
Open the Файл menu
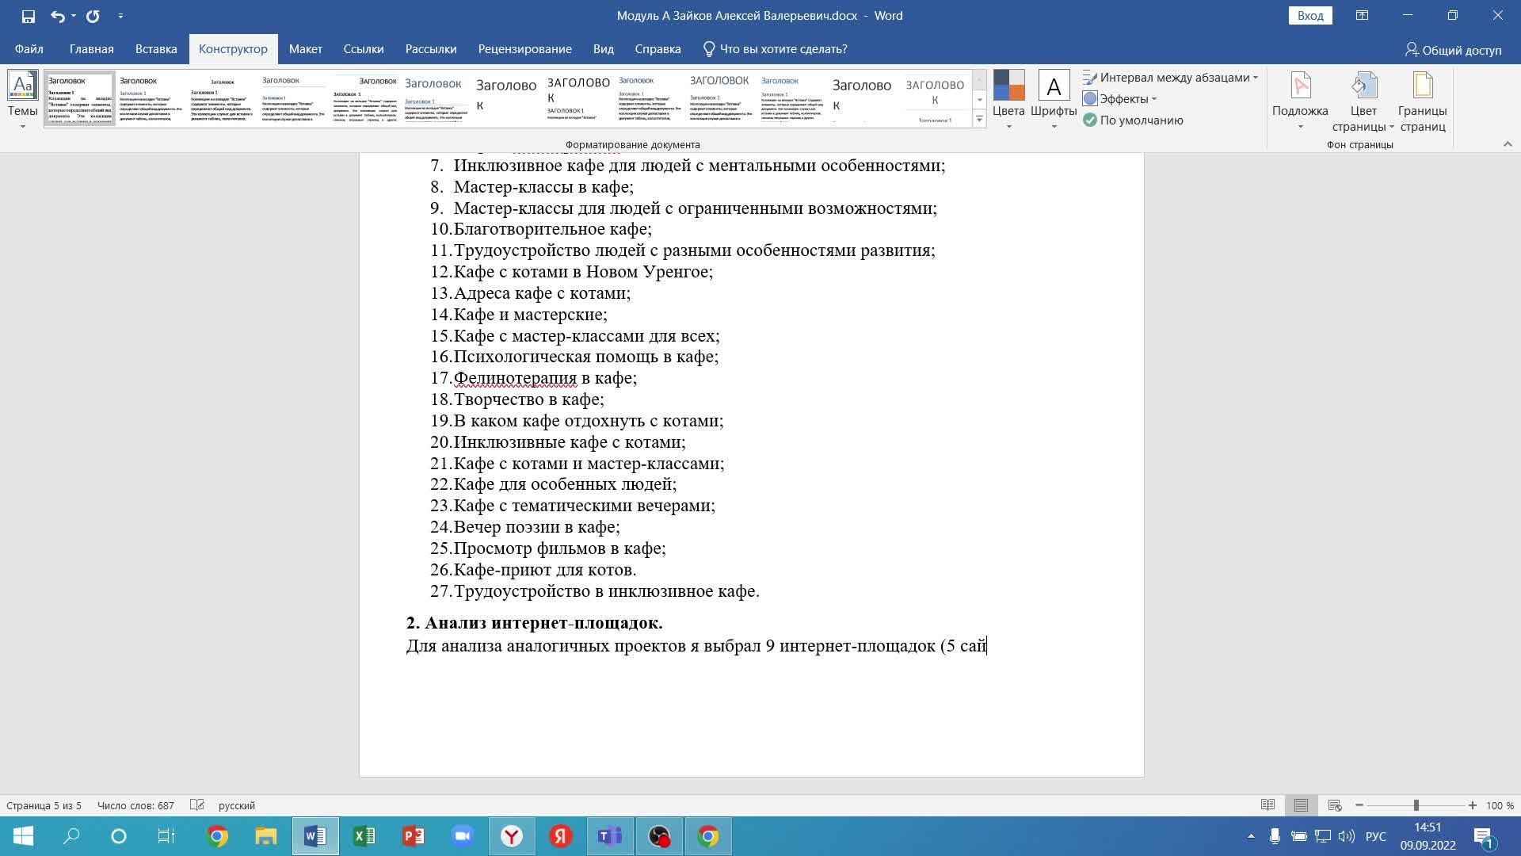(26, 48)
